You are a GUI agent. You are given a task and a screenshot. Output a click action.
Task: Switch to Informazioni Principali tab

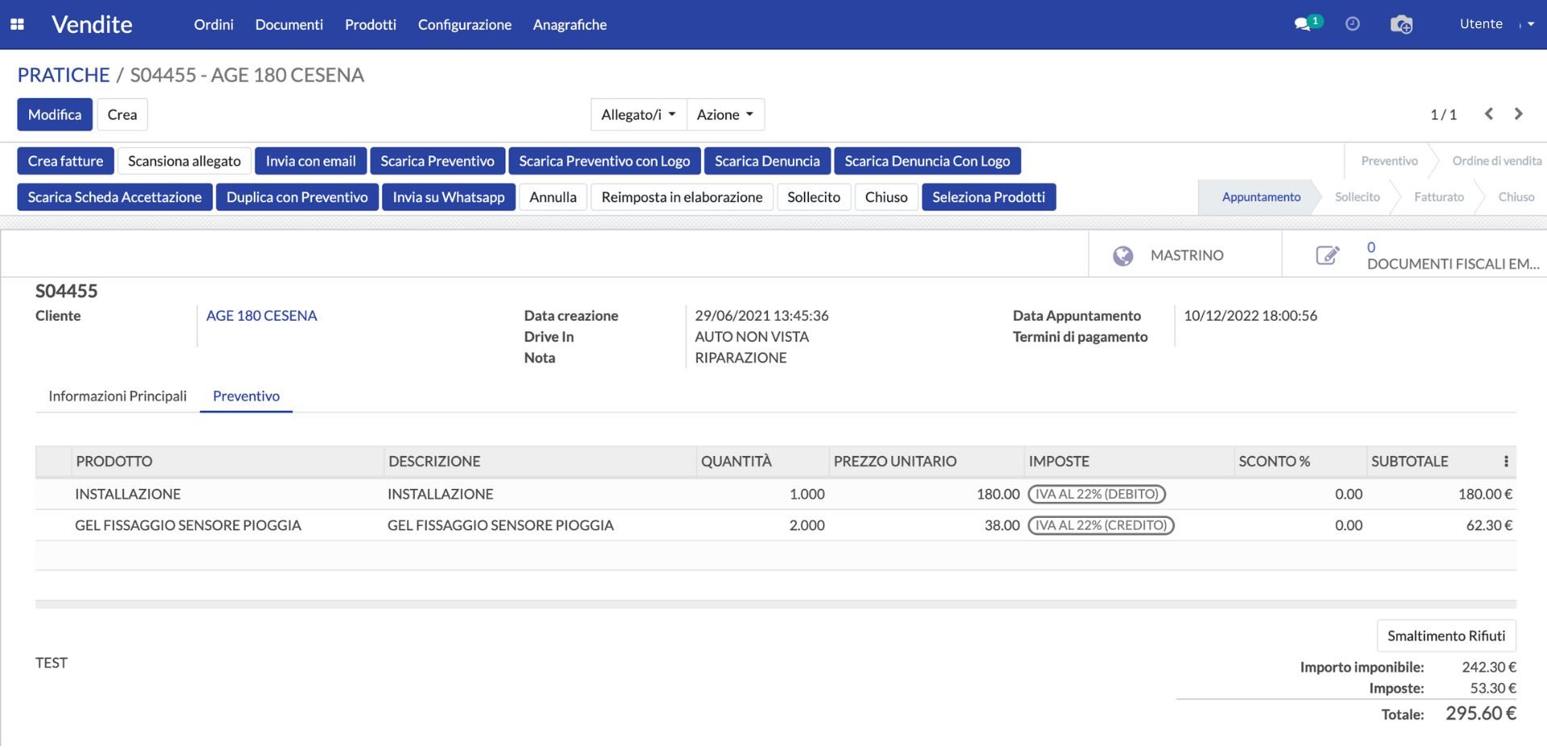118,396
